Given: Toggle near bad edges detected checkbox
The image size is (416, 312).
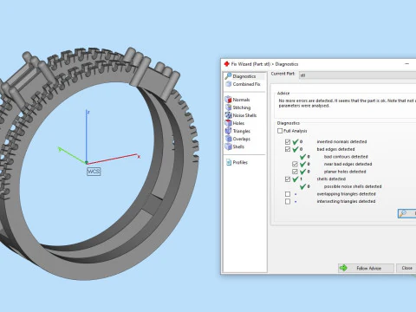Looking at the screenshot, I should pos(295,164).
